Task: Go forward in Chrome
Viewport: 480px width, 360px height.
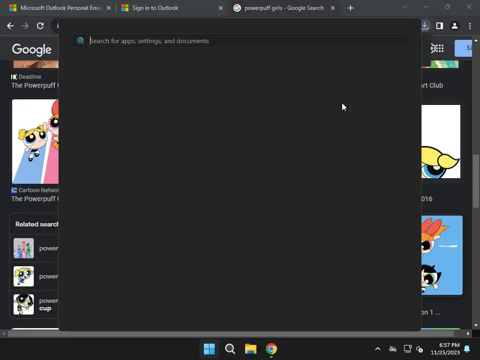Action: [x=25, y=26]
